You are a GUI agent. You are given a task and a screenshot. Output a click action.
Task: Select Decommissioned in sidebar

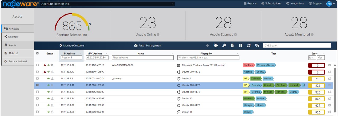click(17, 61)
